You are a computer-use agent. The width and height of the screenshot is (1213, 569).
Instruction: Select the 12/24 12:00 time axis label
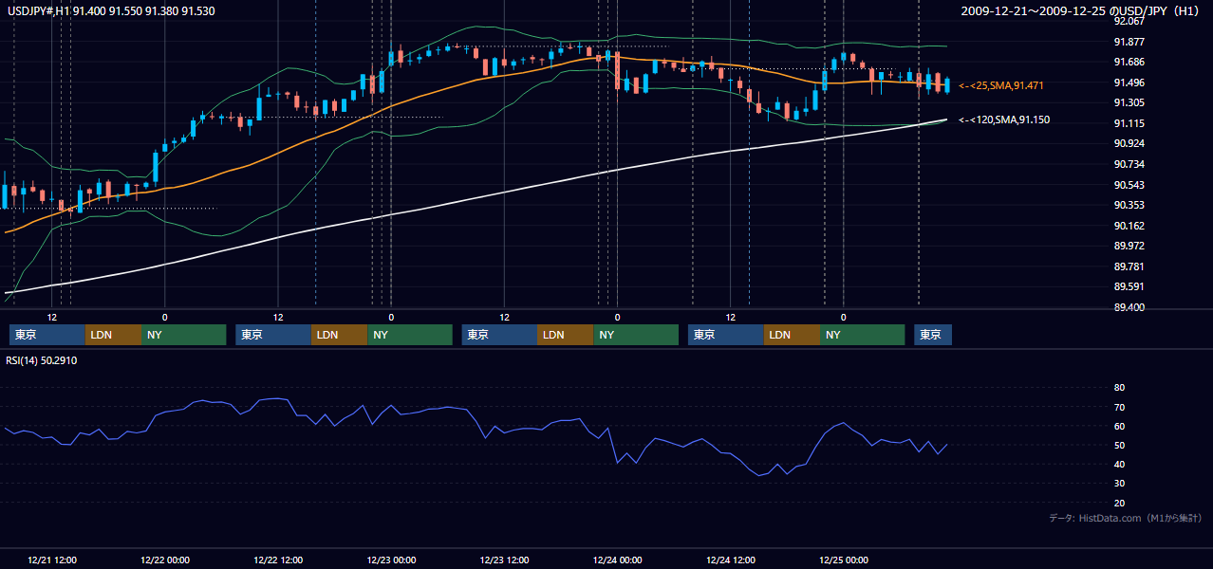point(731,560)
